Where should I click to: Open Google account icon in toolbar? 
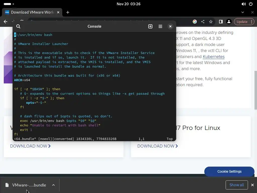195,22
